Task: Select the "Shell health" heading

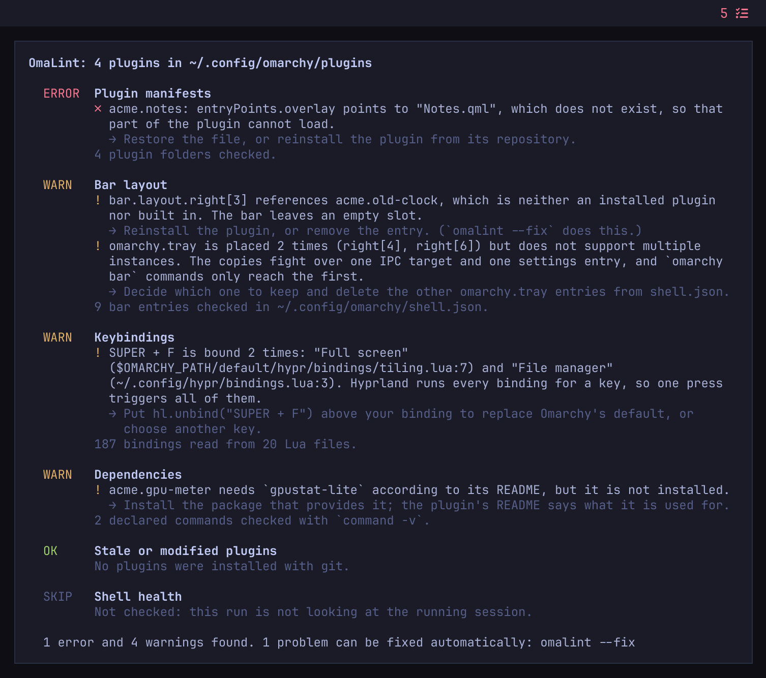Action: click(x=138, y=597)
